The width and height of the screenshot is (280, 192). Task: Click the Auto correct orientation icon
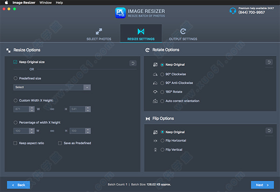click(155, 101)
